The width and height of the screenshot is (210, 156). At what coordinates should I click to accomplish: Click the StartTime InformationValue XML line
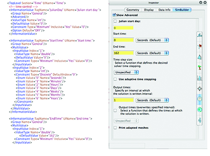coord(52,41)
